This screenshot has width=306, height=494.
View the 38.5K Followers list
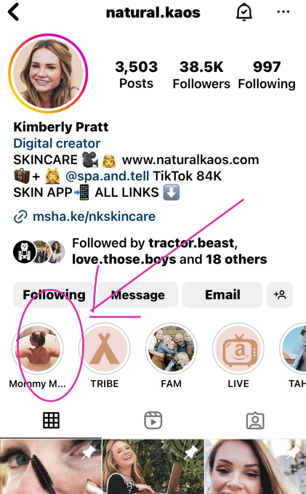[201, 75]
